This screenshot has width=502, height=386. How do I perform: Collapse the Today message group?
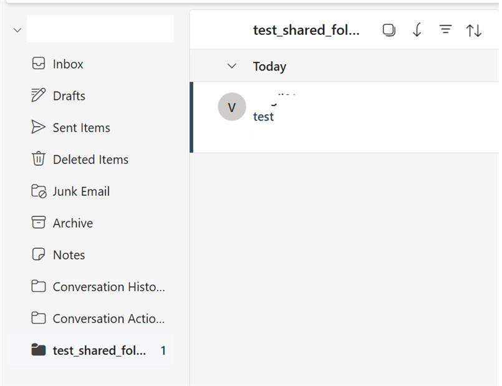pyautogui.click(x=231, y=66)
